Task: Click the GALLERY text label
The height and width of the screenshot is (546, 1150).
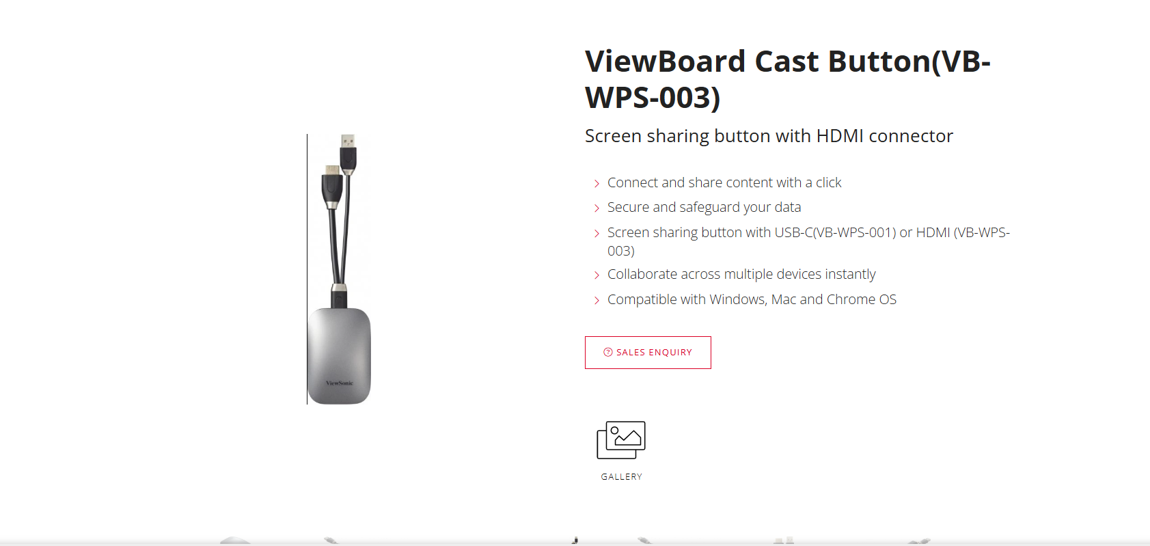Action: point(622,477)
